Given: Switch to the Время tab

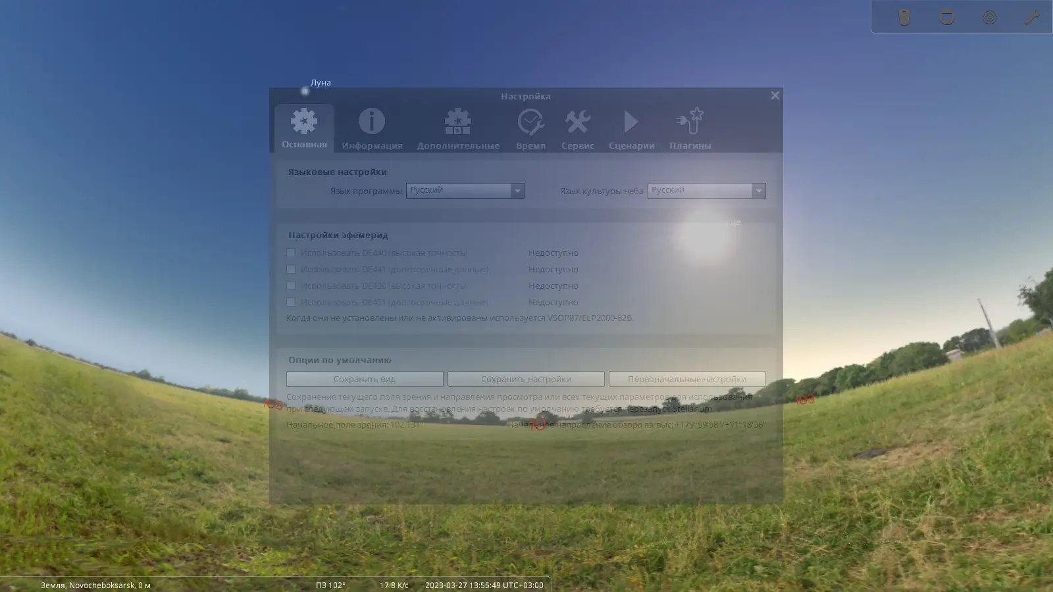Looking at the screenshot, I should (530, 128).
